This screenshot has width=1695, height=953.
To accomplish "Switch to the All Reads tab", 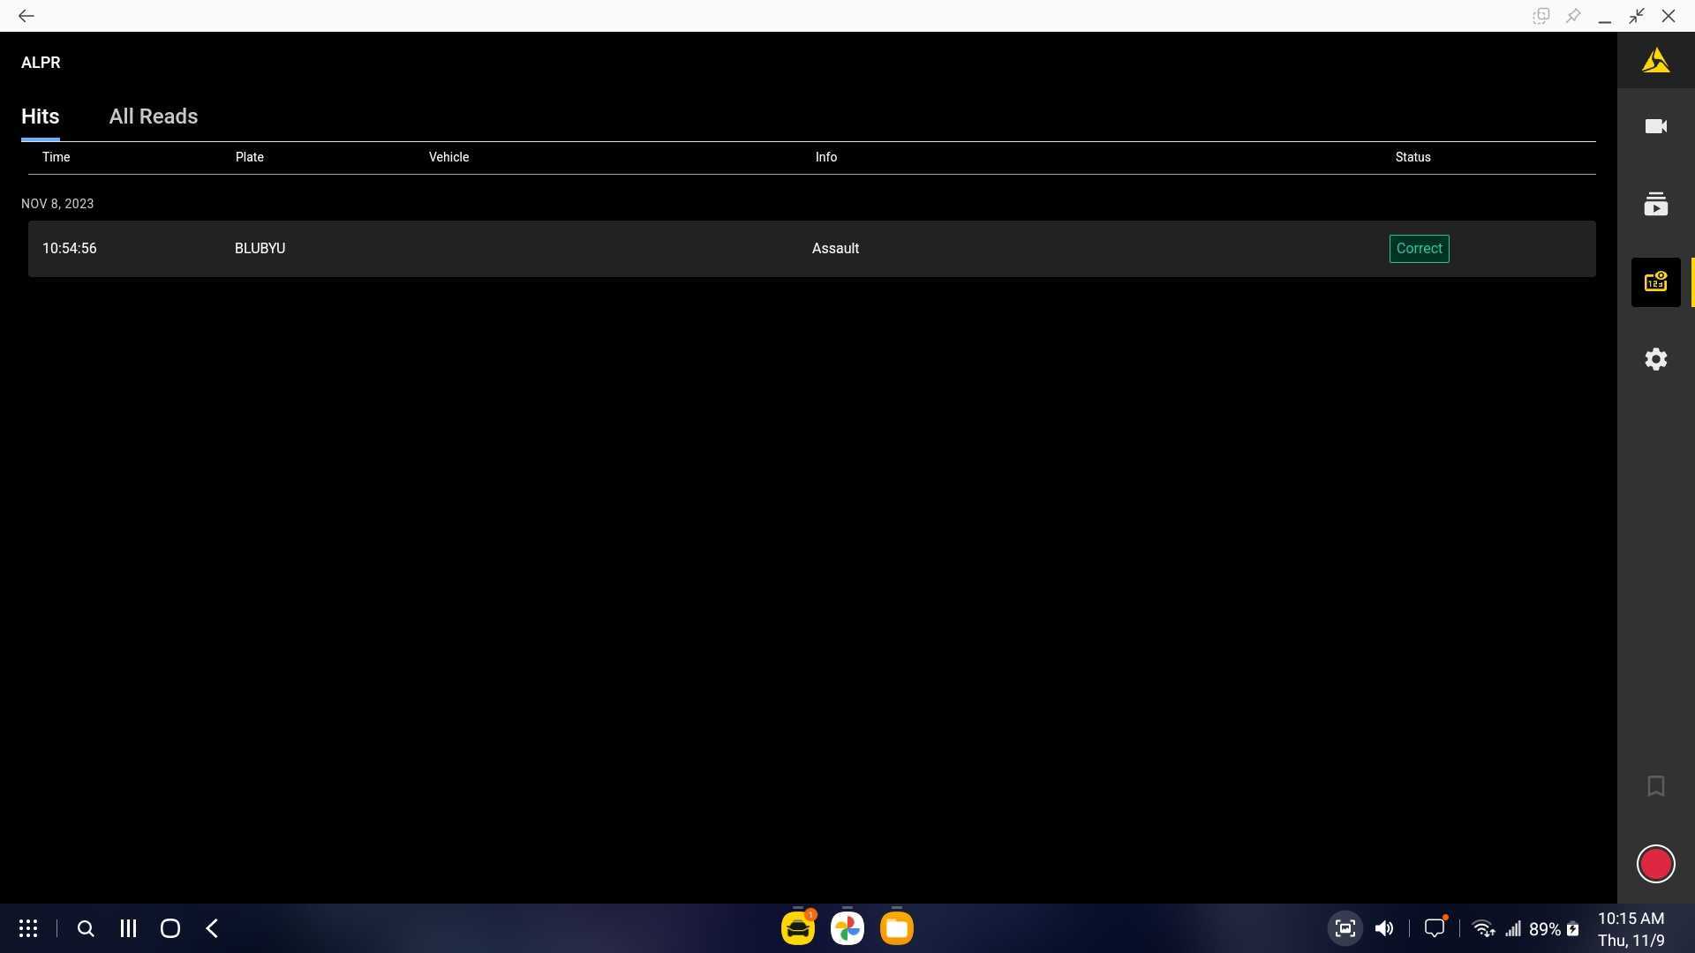I will pos(153,116).
